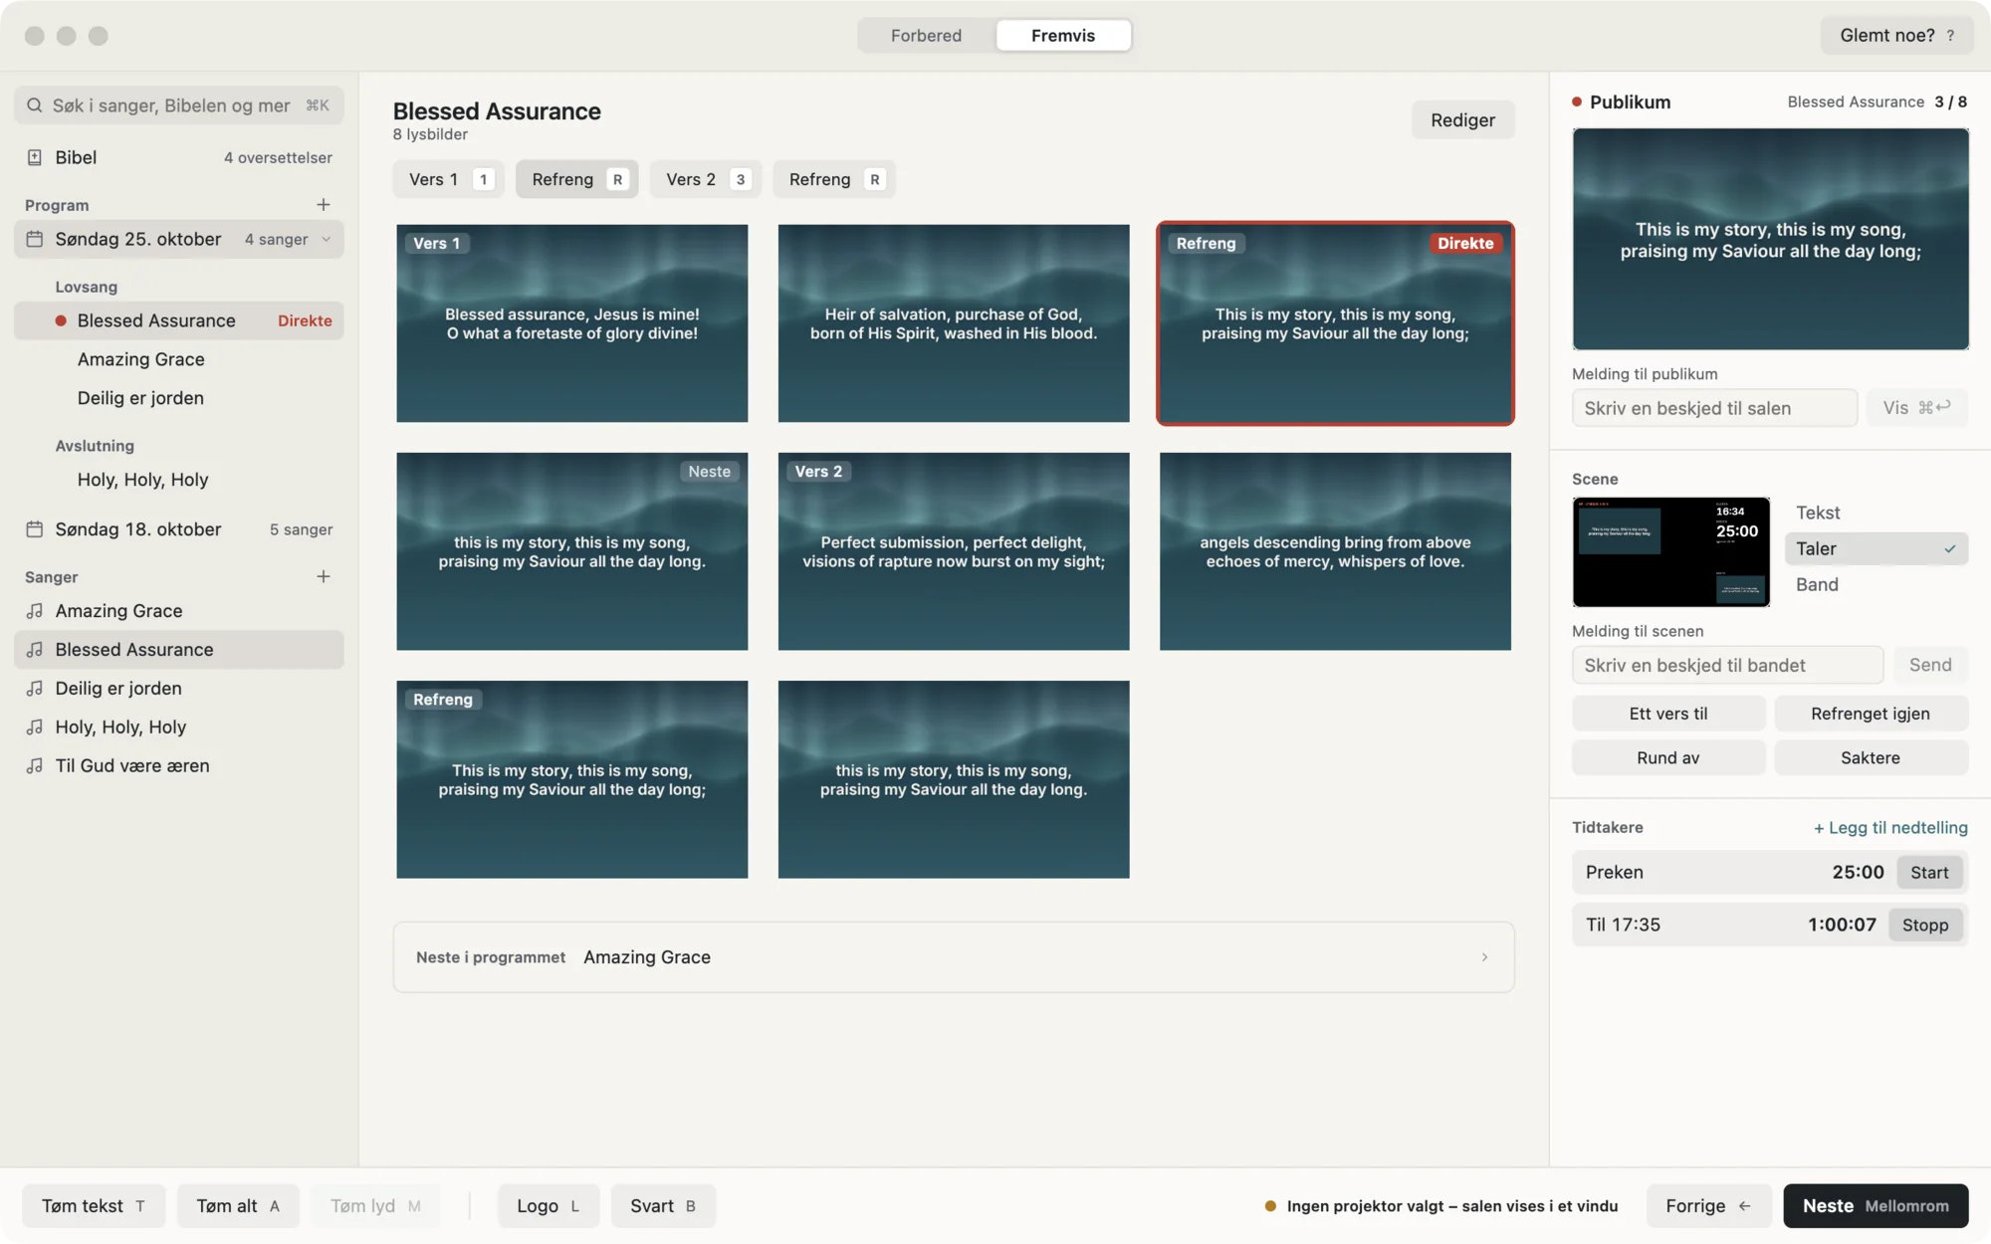Screen dimensions: 1991x1244
Task: Click the Legg til nedtelling link
Action: pyautogui.click(x=1890, y=828)
